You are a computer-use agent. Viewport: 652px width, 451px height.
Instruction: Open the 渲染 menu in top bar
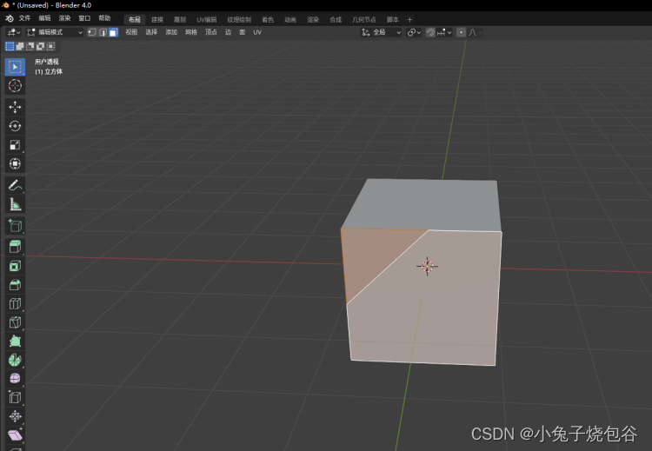pyautogui.click(x=64, y=18)
